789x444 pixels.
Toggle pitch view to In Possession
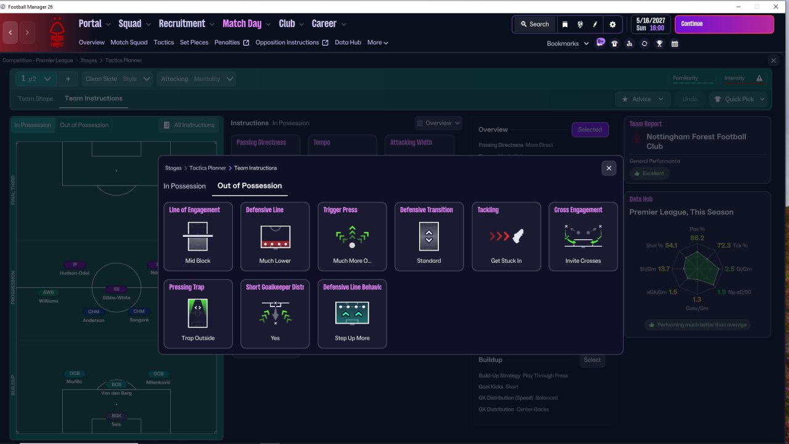click(33, 125)
